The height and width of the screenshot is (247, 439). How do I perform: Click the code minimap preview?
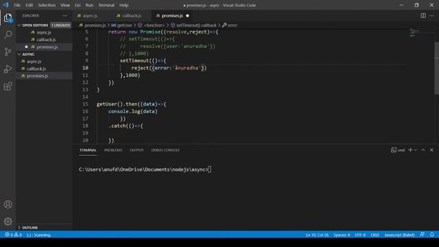coord(414,33)
